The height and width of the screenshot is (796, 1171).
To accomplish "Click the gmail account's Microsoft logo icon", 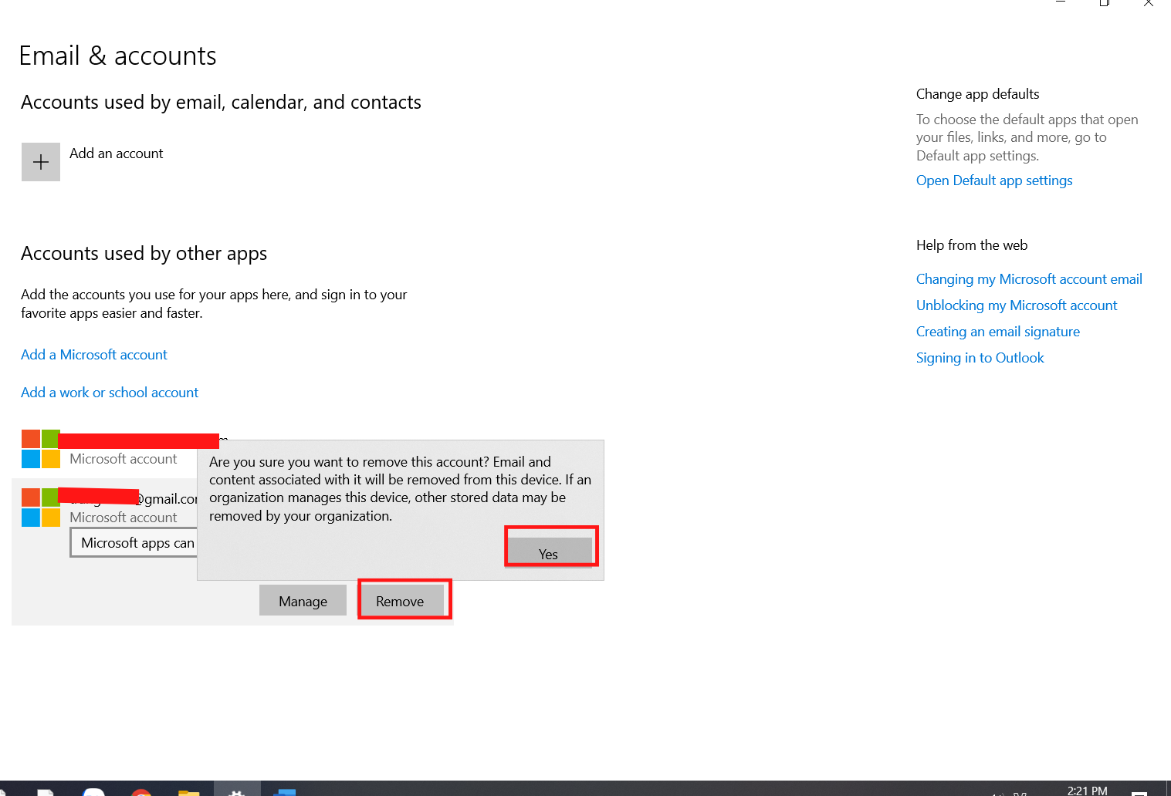I will (x=41, y=508).
